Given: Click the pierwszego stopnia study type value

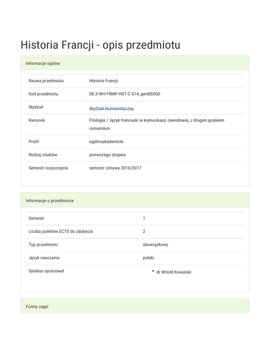Looking at the screenshot, I should [107, 155].
